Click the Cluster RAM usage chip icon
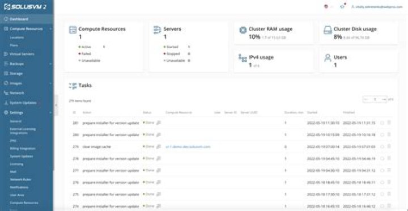The image size is (408, 211). coord(243,30)
